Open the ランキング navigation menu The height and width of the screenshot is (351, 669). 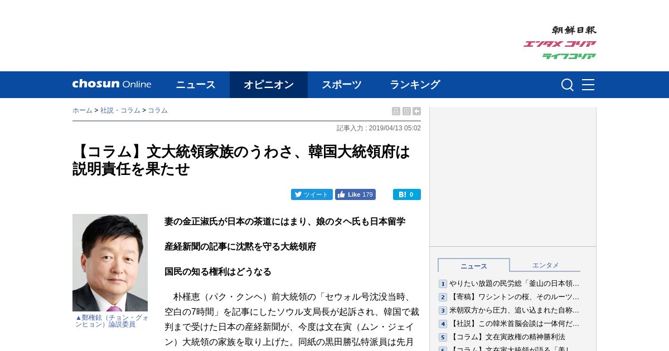415,85
